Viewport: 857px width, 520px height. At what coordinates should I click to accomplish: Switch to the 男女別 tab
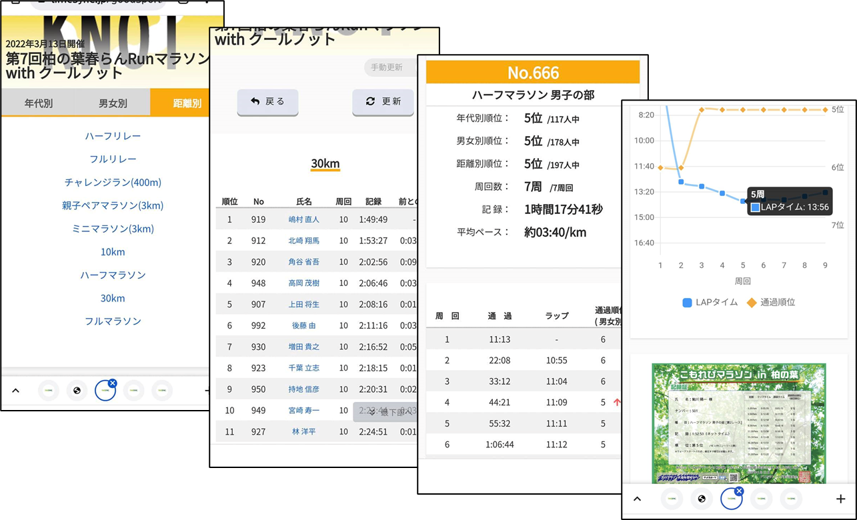pos(113,103)
